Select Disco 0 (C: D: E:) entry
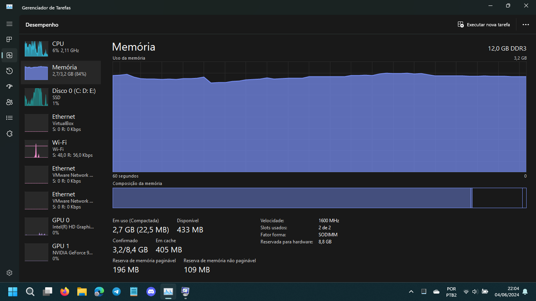 tap(61, 97)
